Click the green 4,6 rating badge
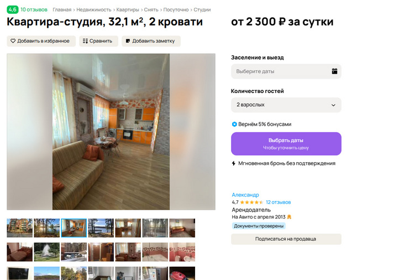Screen dimensions: 420x280 [x=13, y=9]
